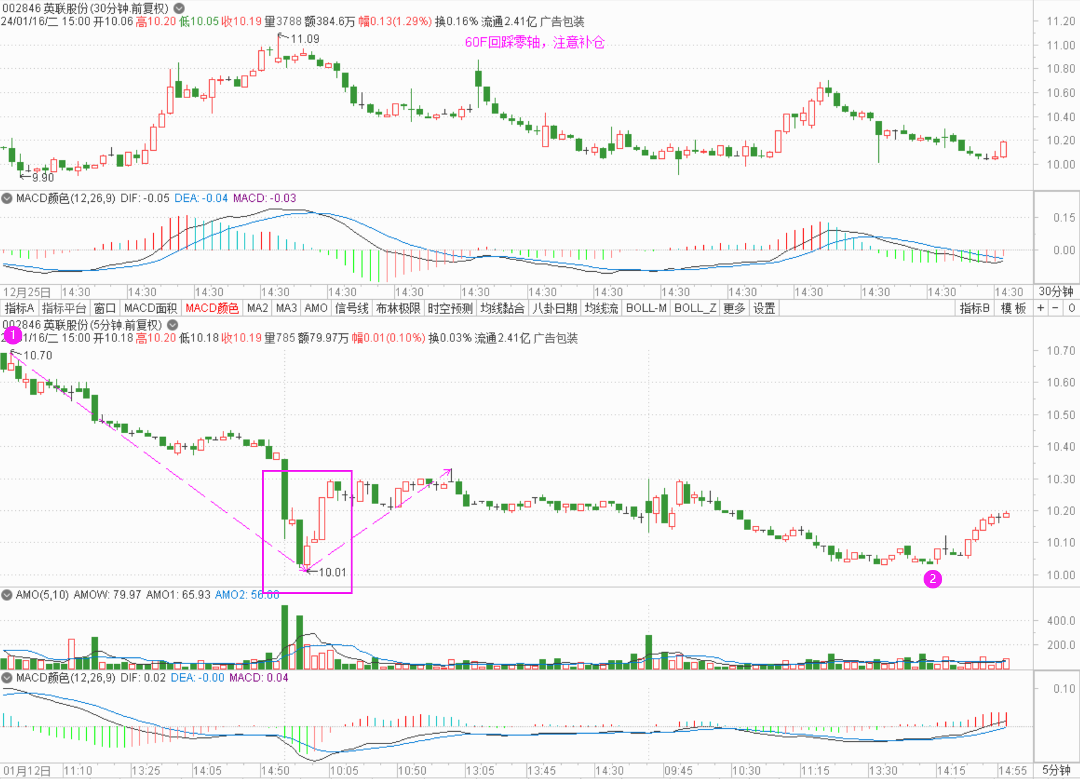Switch to the BOLL_Z indicator
This screenshot has width=1080, height=779.
[695, 308]
